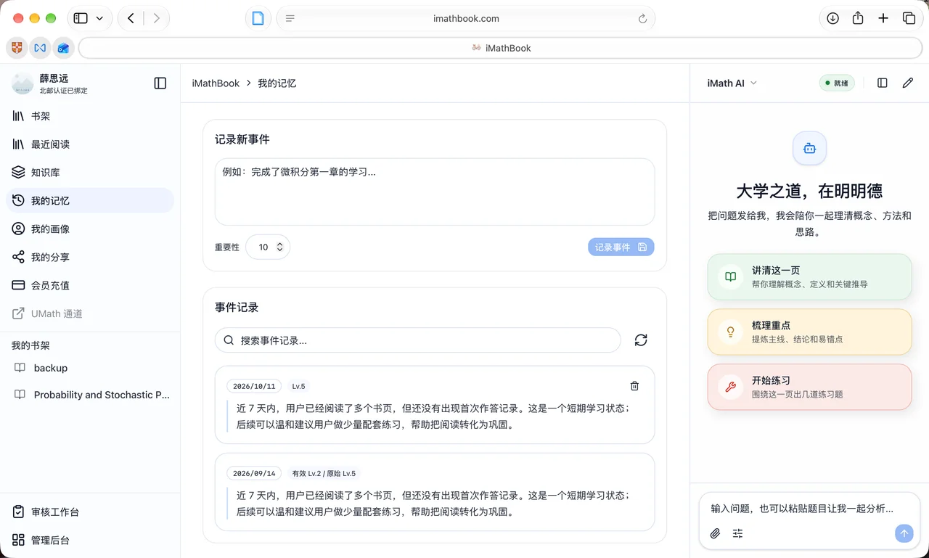Click the AI question input box
This screenshot has height=558, width=929.
coord(810,509)
